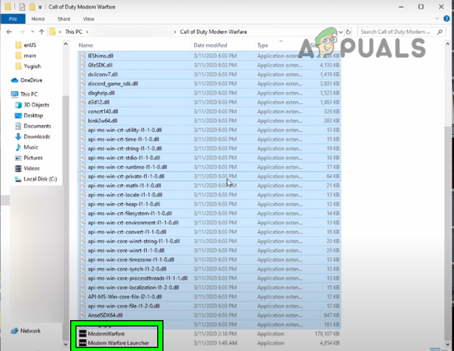Open Music in the sidebar

point(31,147)
